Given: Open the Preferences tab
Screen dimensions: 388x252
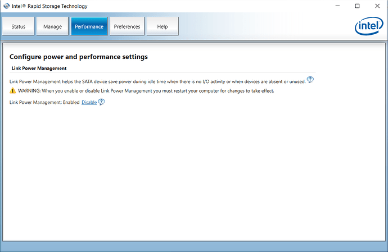Looking at the screenshot, I should click(127, 26).
